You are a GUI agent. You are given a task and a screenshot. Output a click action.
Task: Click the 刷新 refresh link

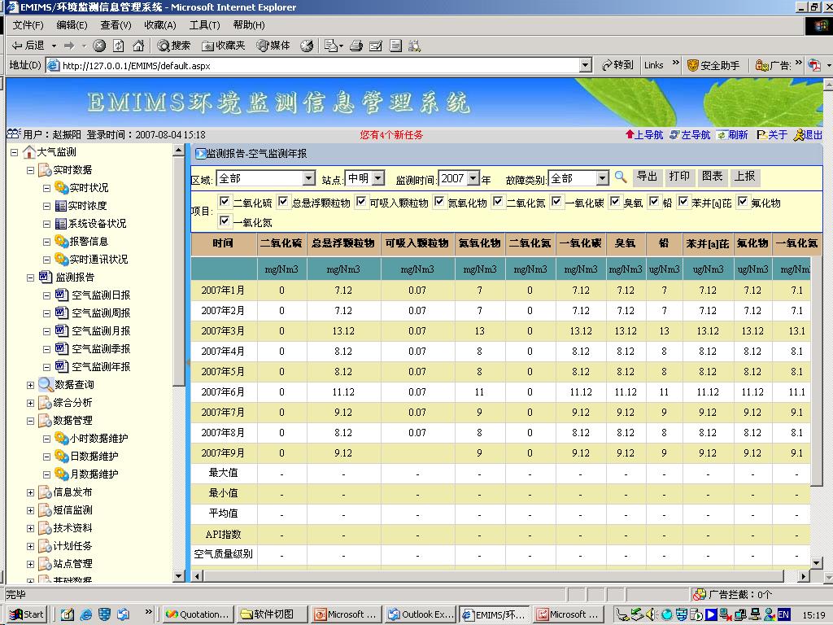[732, 135]
